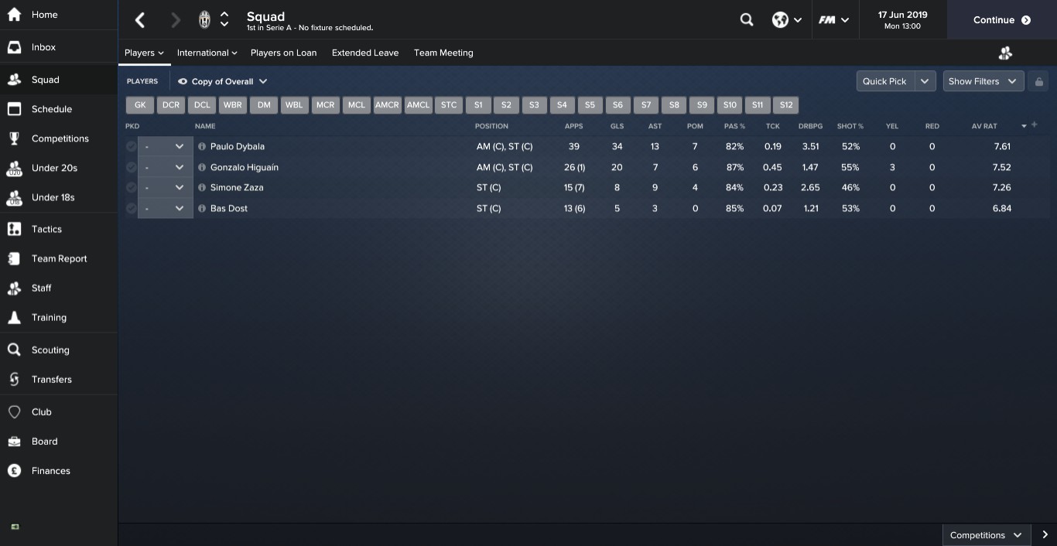Image resolution: width=1057 pixels, height=546 pixels.
Task: Open Gonzalo Higuaín's picked position dropdown
Action: point(166,167)
